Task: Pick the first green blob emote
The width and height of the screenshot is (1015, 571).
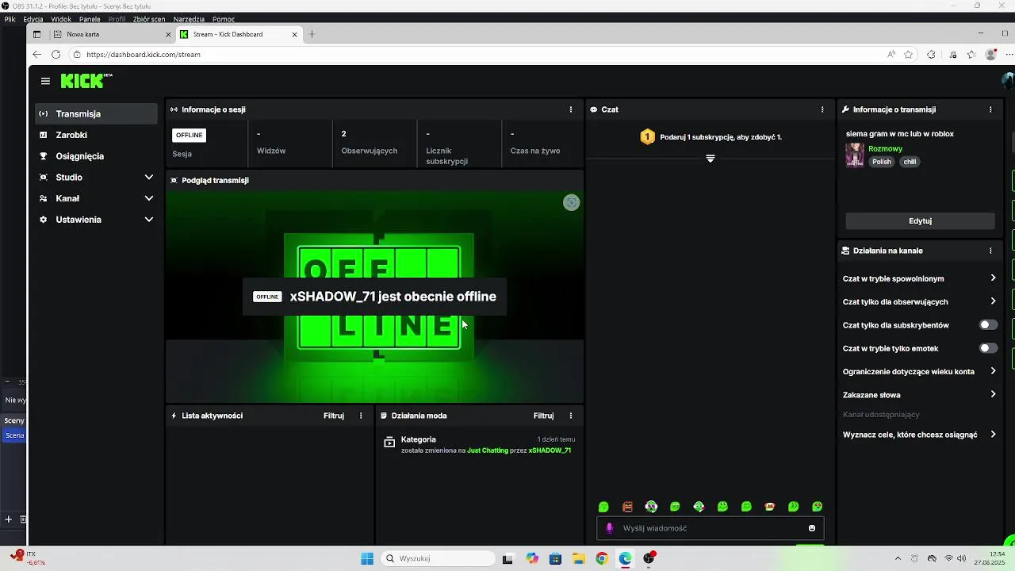Action: pyautogui.click(x=603, y=507)
